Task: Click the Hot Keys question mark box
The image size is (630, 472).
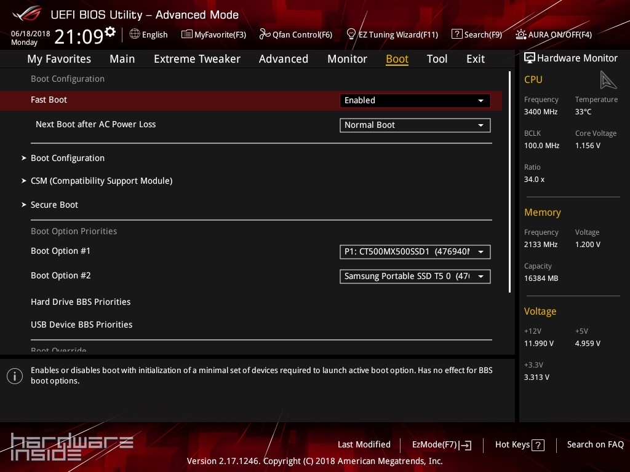Action: coord(538,445)
